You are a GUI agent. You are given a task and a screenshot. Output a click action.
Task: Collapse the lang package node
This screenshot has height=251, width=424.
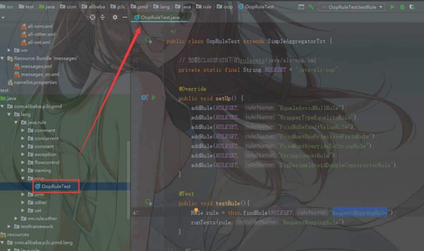point(9,114)
